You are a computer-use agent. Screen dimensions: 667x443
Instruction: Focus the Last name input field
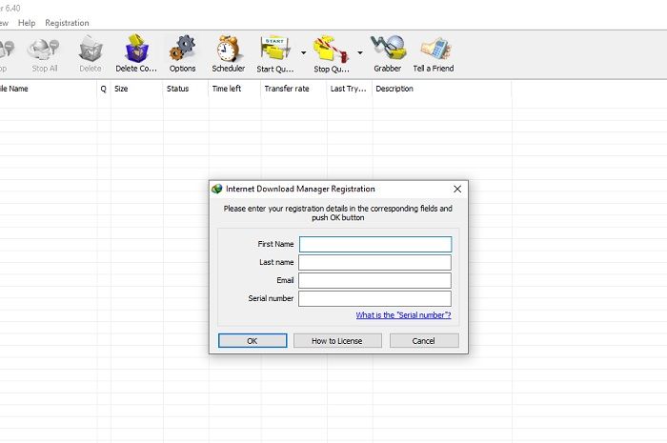click(374, 262)
